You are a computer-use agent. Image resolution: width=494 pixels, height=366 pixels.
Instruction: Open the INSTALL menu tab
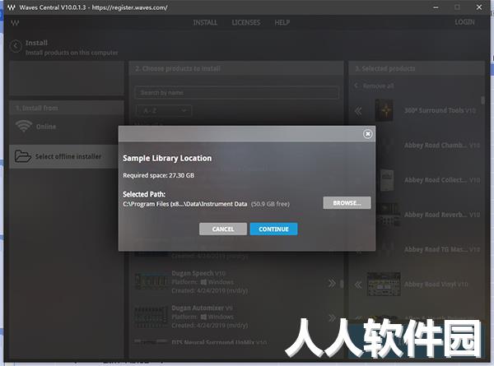point(205,23)
